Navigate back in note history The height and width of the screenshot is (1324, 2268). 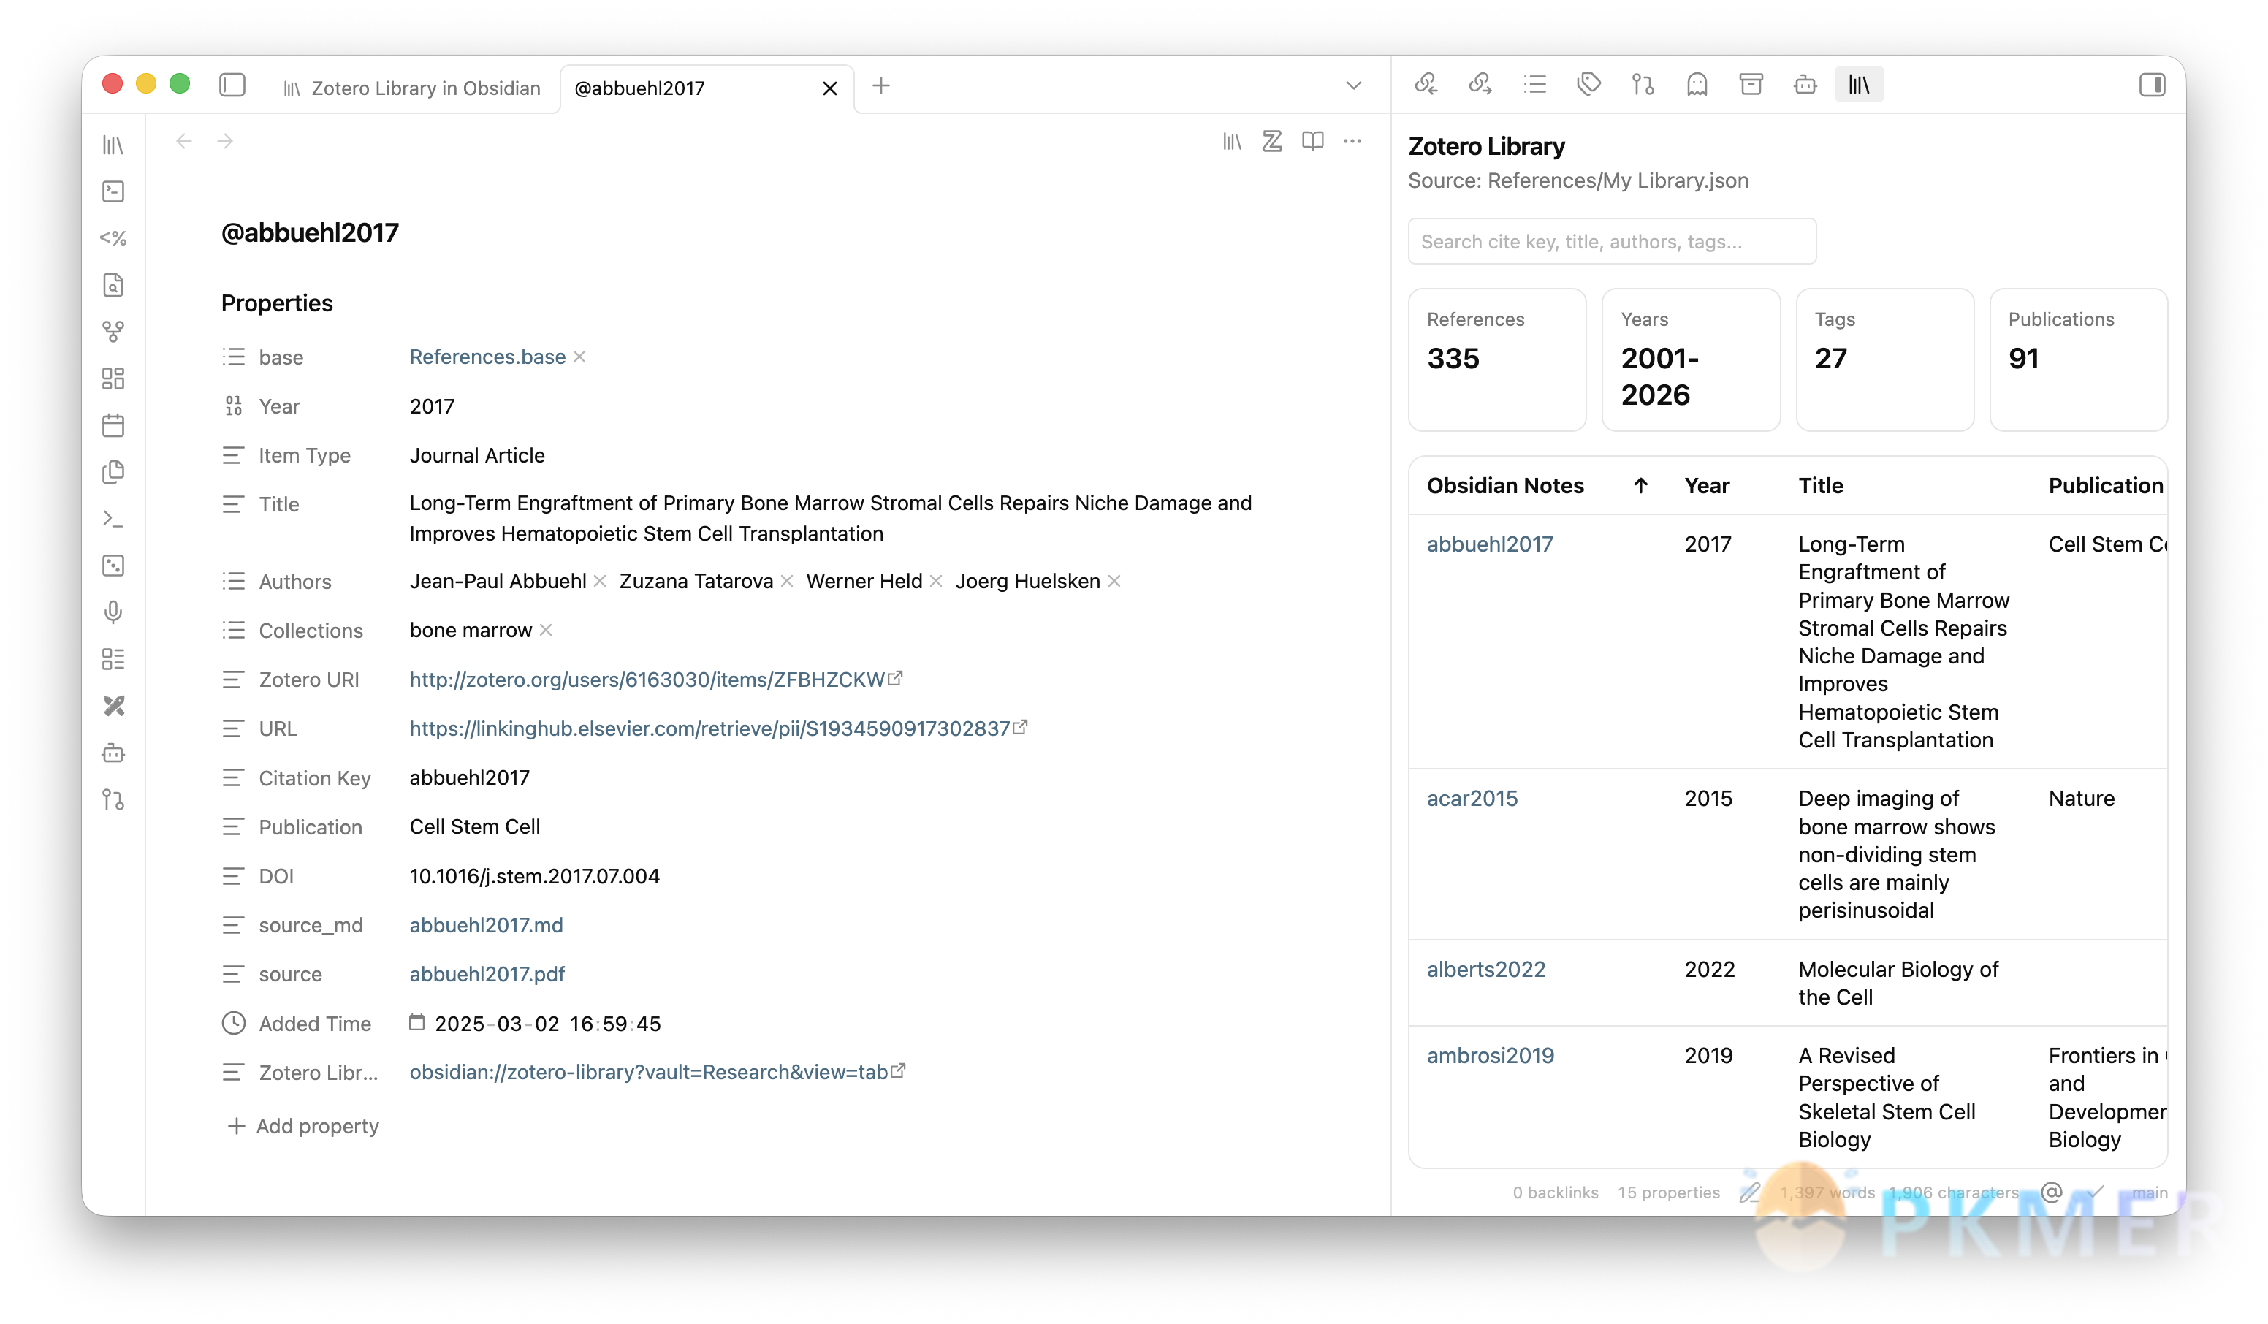185,141
